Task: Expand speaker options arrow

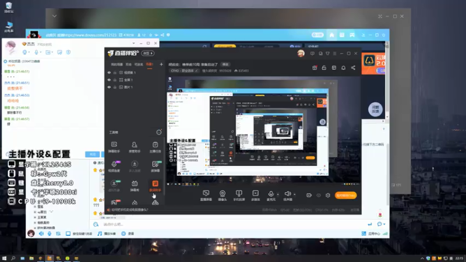Action: pos(295,194)
